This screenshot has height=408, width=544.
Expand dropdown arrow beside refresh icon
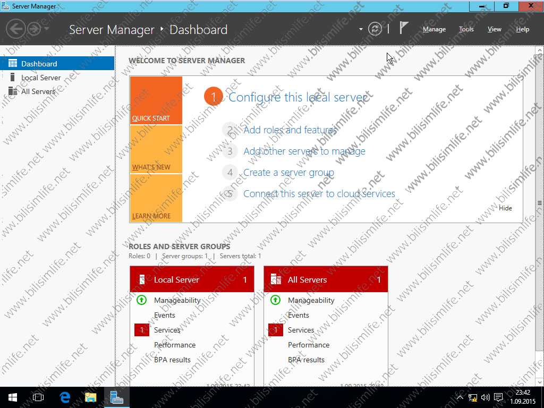pos(361,29)
